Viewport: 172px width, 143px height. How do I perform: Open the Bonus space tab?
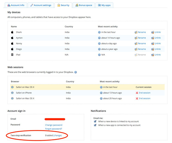tap(84, 5)
